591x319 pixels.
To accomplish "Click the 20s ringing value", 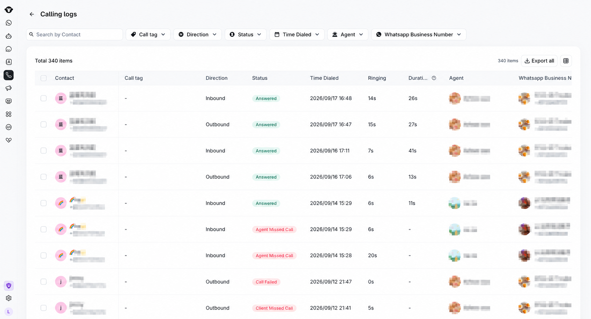I will tap(372, 255).
